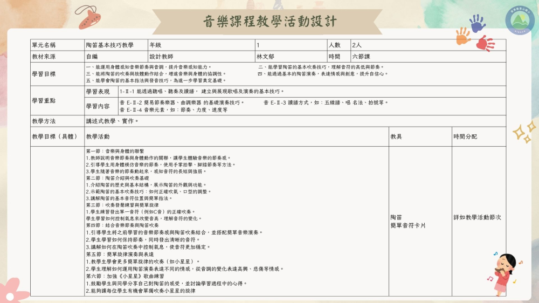Click line 1.學生練習發出單一音符

pos(141,212)
